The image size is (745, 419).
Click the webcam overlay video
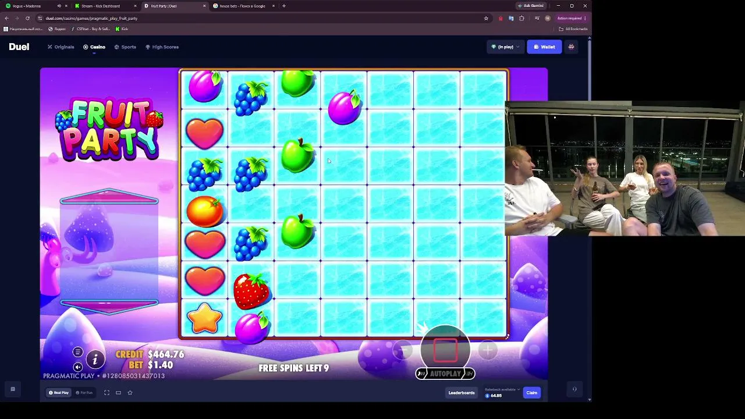point(625,169)
